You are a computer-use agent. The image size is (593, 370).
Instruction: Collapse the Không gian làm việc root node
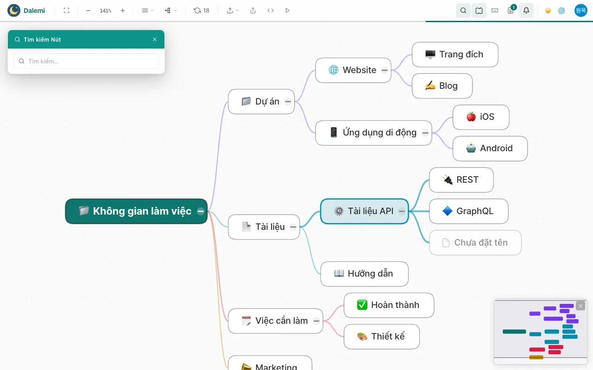point(201,211)
